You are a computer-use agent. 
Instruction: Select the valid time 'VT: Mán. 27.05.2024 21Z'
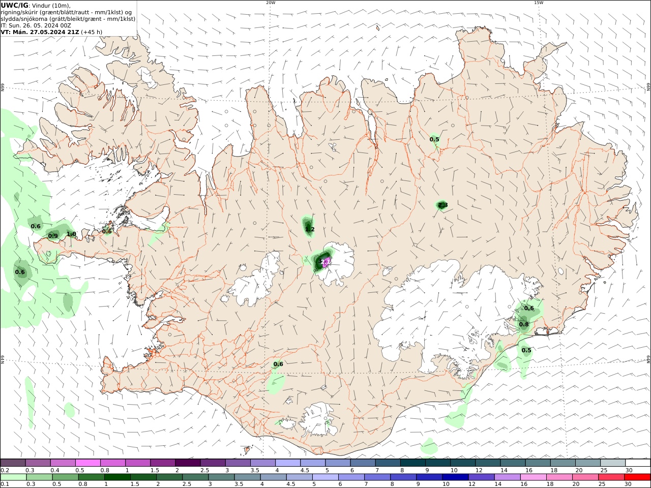pyautogui.click(x=40, y=32)
